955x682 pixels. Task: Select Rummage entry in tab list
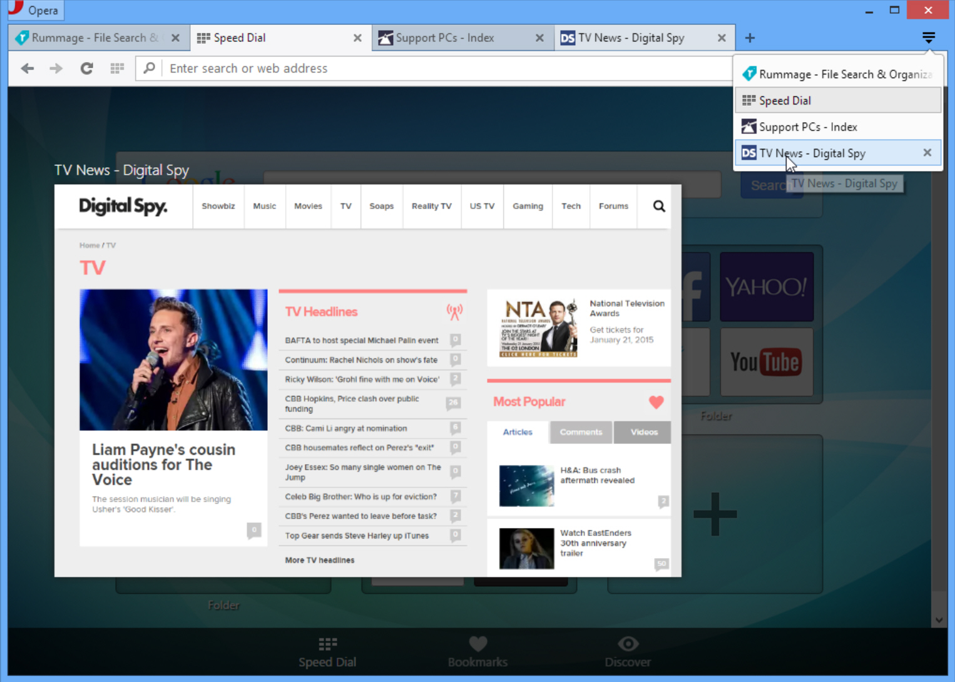tap(838, 74)
